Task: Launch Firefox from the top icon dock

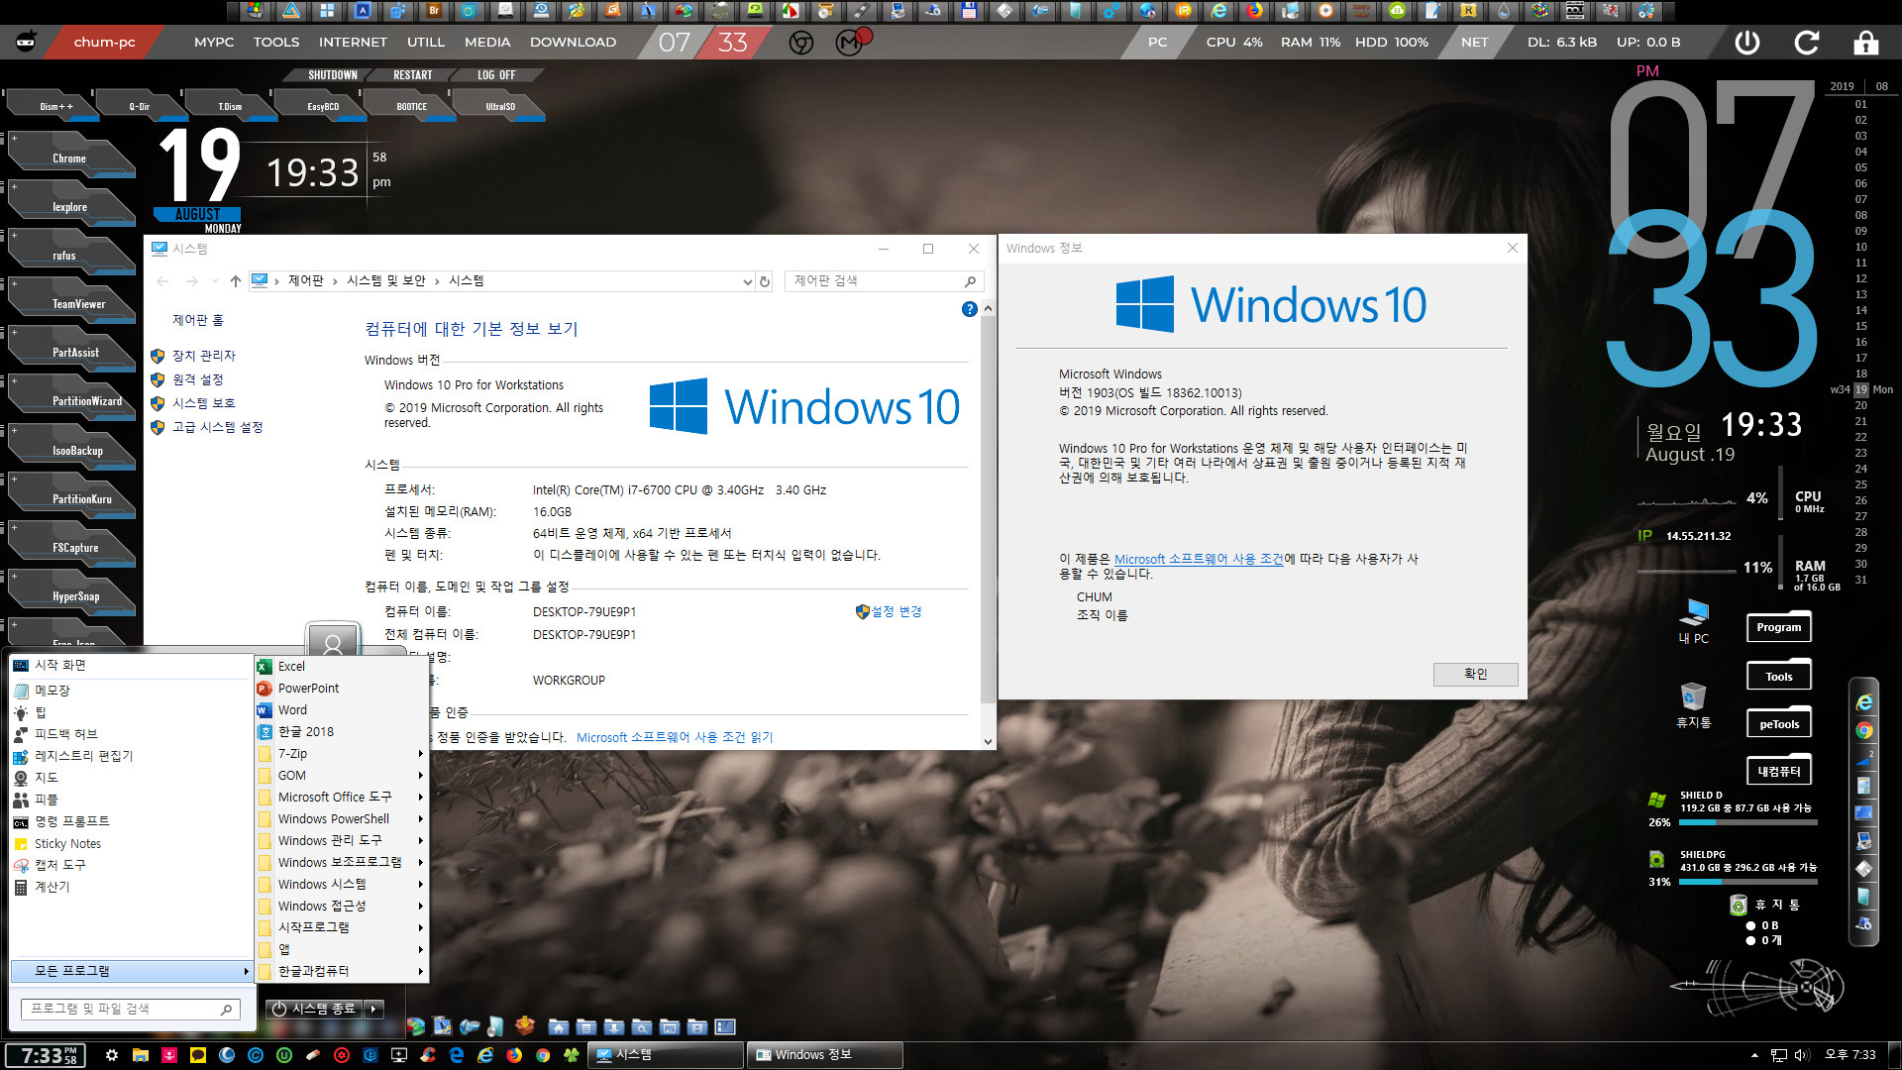Action: [x=1254, y=11]
